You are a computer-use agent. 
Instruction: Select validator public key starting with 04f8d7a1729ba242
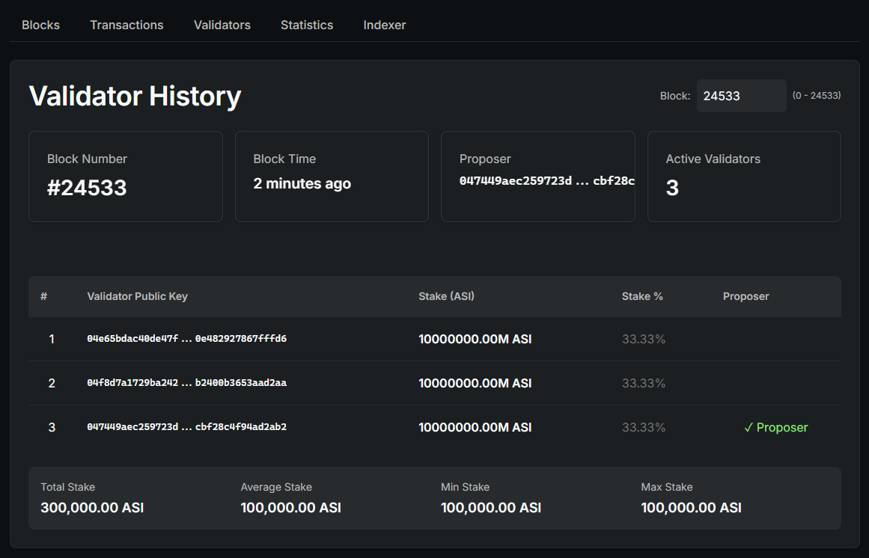tap(185, 382)
